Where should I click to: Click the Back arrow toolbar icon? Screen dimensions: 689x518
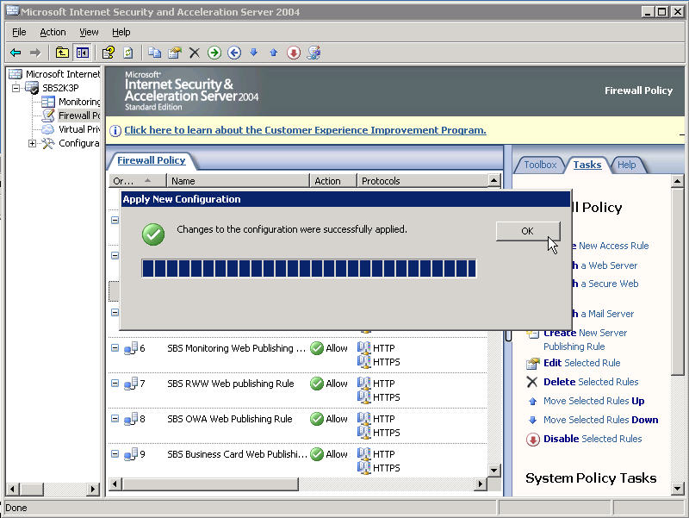(x=16, y=53)
